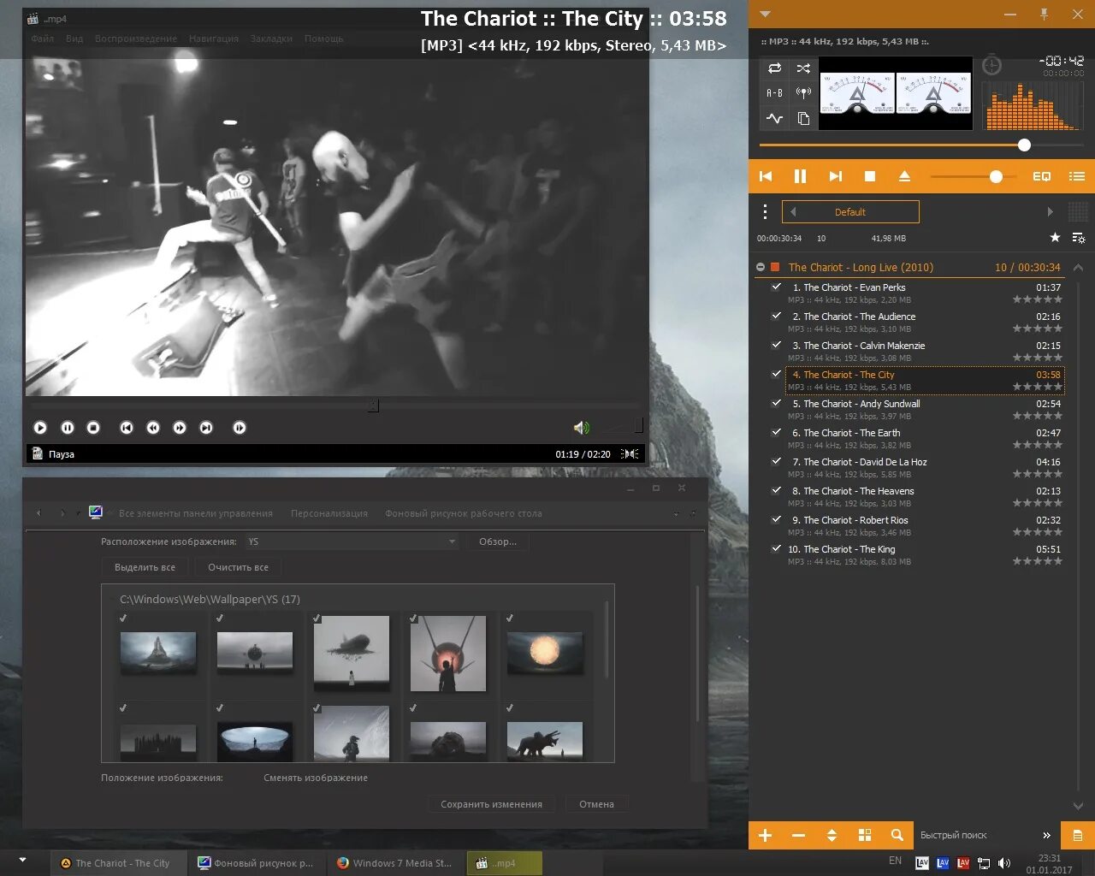Skip to the next track in AIMP
Screen dimensions: 1095x876
pyautogui.click(x=836, y=176)
